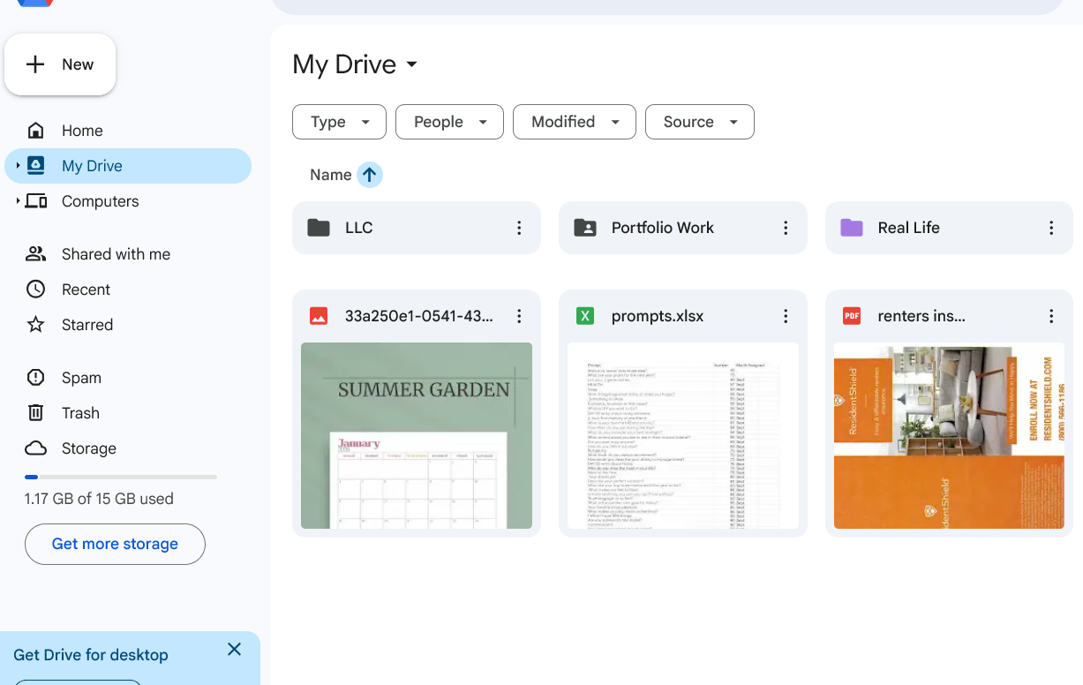This screenshot has width=1083, height=685.
Task: Open the Recent items clock icon
Action: (35, 289)
